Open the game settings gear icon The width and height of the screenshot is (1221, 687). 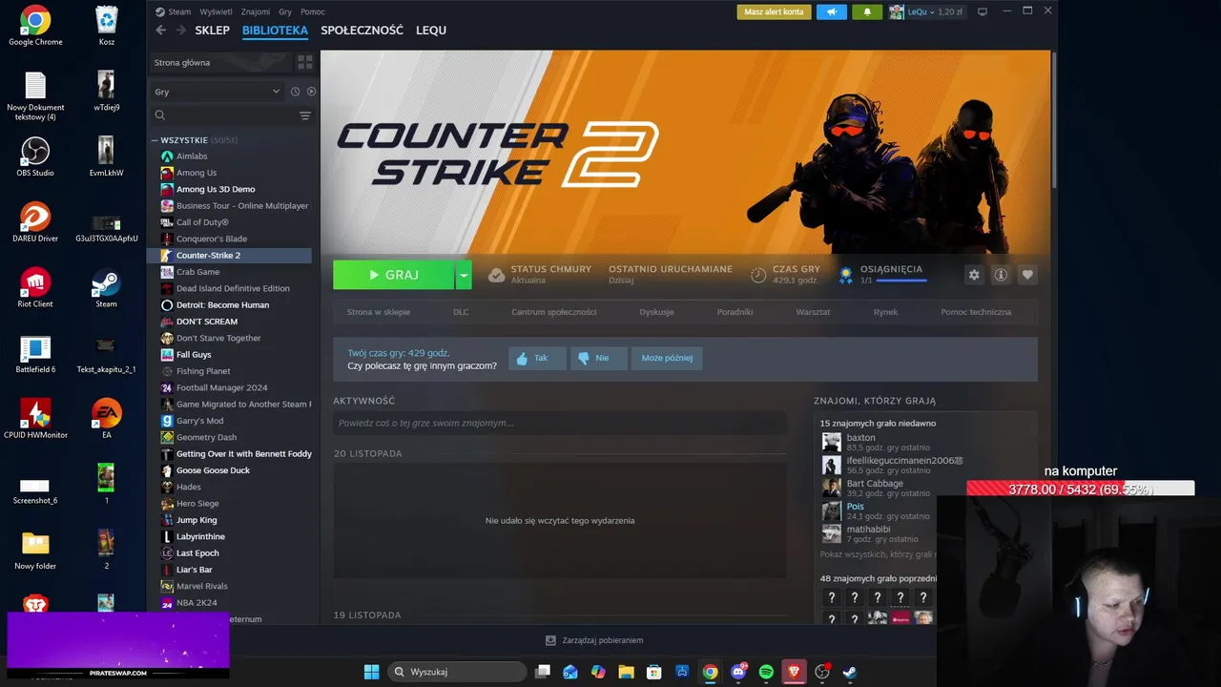pos(974,275)
